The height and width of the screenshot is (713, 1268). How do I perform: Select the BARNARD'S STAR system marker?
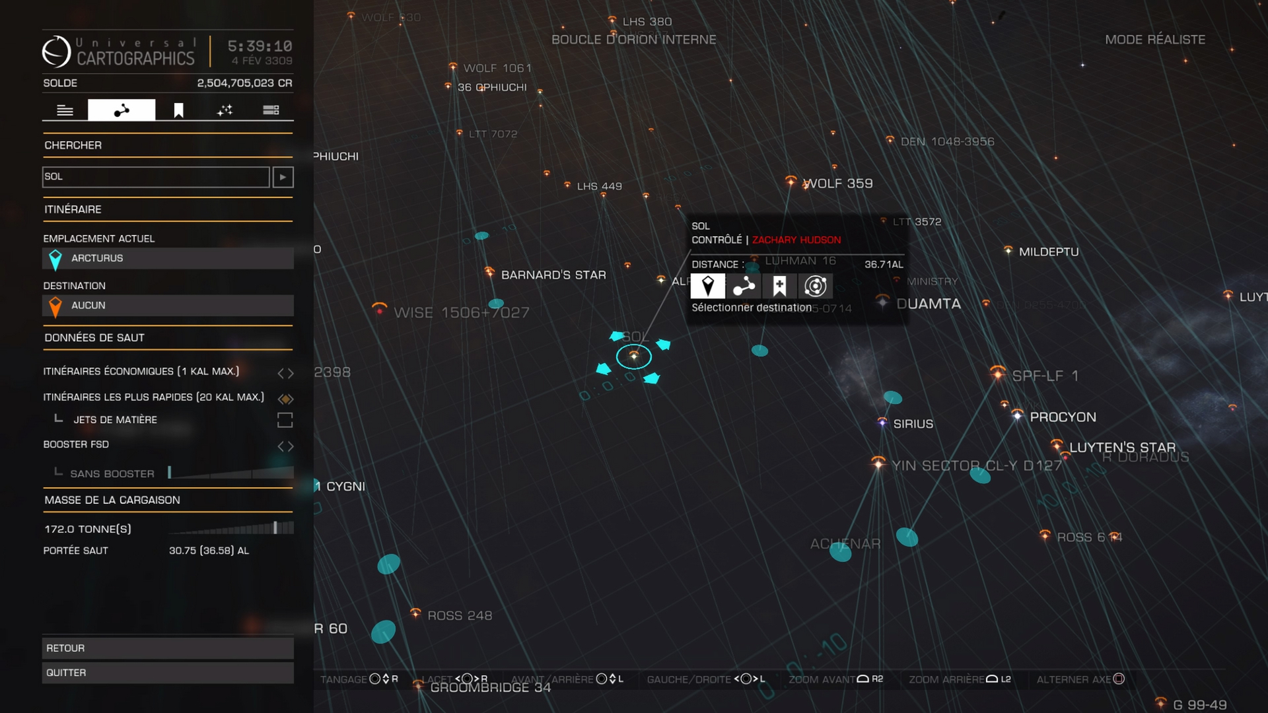point(489,272)
